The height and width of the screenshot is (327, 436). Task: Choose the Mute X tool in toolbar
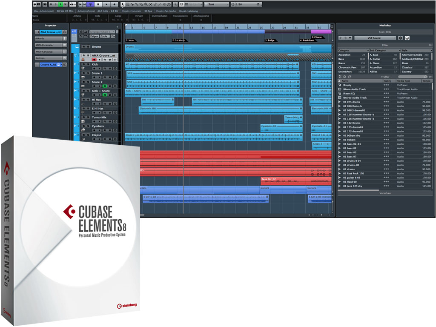(x=152, y=4)
